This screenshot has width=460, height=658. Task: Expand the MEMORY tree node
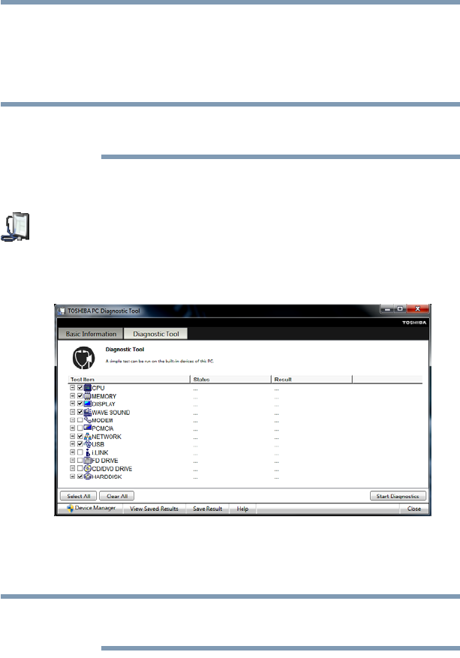click(72, 395)
